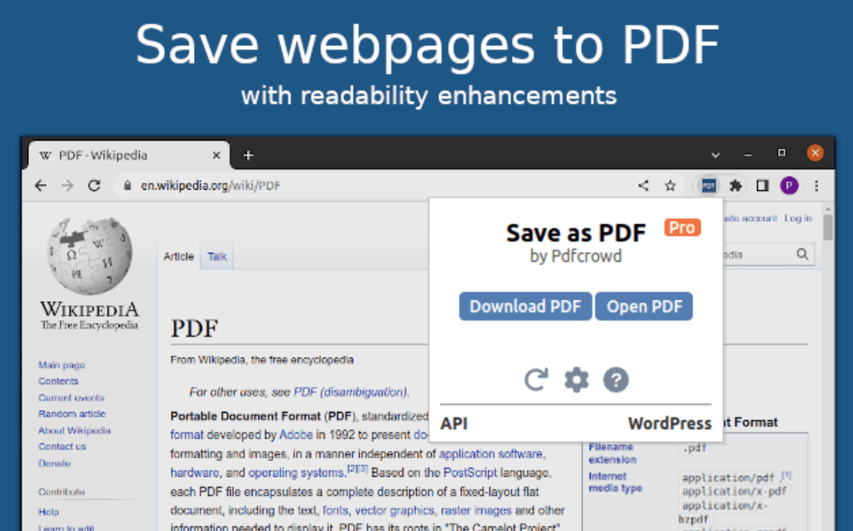This screenshot has height=531, width=853.
Task: Open the PostScript link
Action: point(470,473)
